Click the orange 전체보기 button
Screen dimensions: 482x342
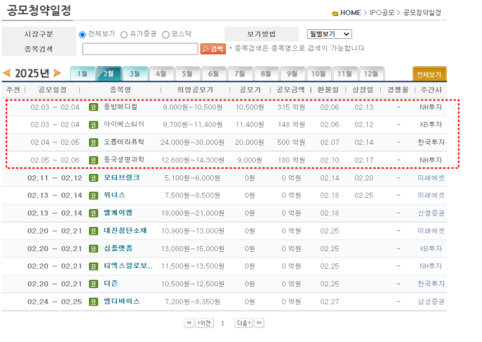[x=429, y=74]
